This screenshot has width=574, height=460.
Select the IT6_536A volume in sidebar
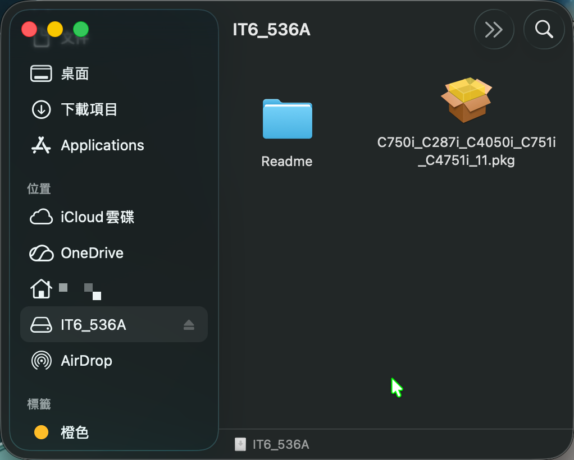click(114, 324)
